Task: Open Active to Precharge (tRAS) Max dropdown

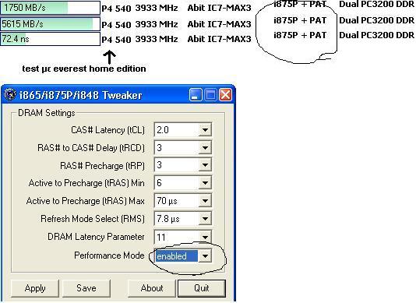Action: (x=205, y=201)
